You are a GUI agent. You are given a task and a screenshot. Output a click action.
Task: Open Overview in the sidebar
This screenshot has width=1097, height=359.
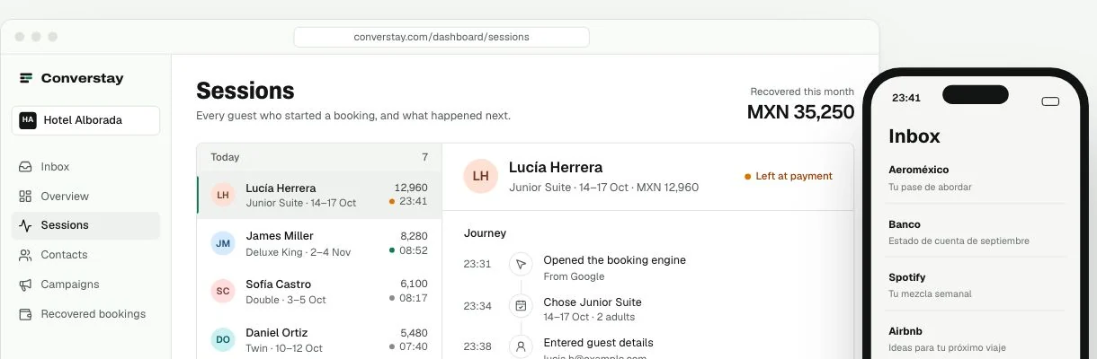point(85,197)
